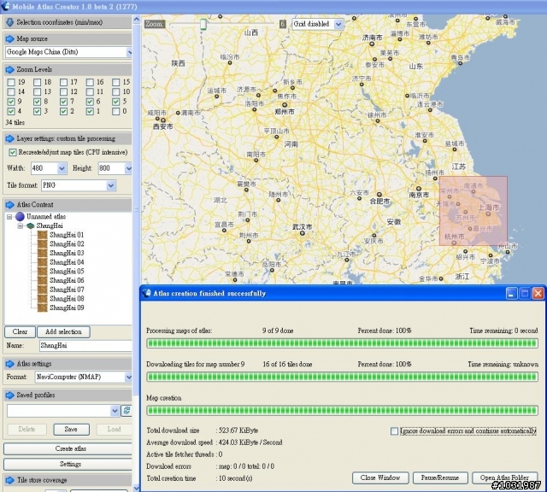547x492 pixels.
Task: Click the ShangHai 09 map icon
Action: (42, 307)
